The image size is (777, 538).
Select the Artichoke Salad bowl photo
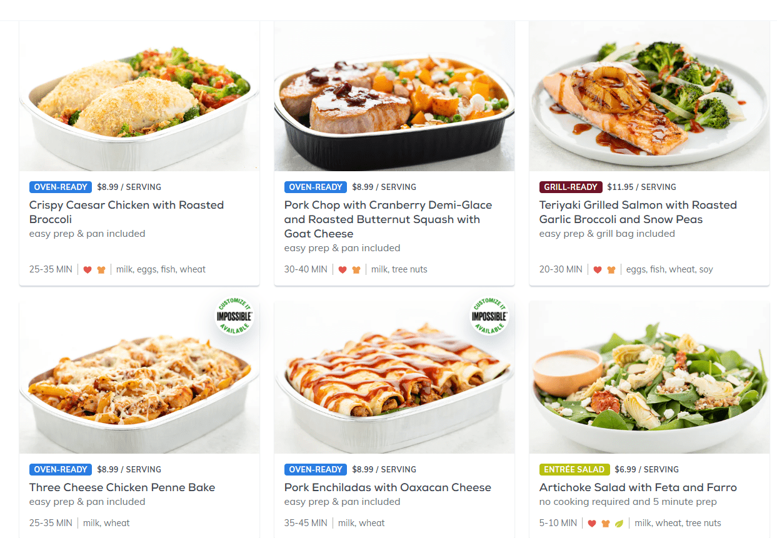click(x=649, y=377)
